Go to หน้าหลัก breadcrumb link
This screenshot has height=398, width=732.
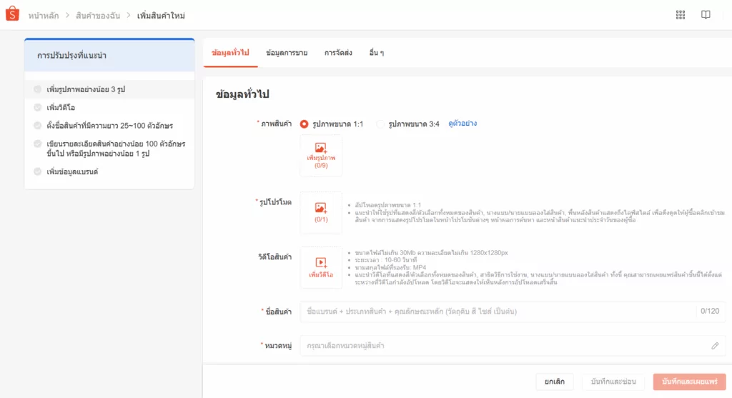coord(44,15)
